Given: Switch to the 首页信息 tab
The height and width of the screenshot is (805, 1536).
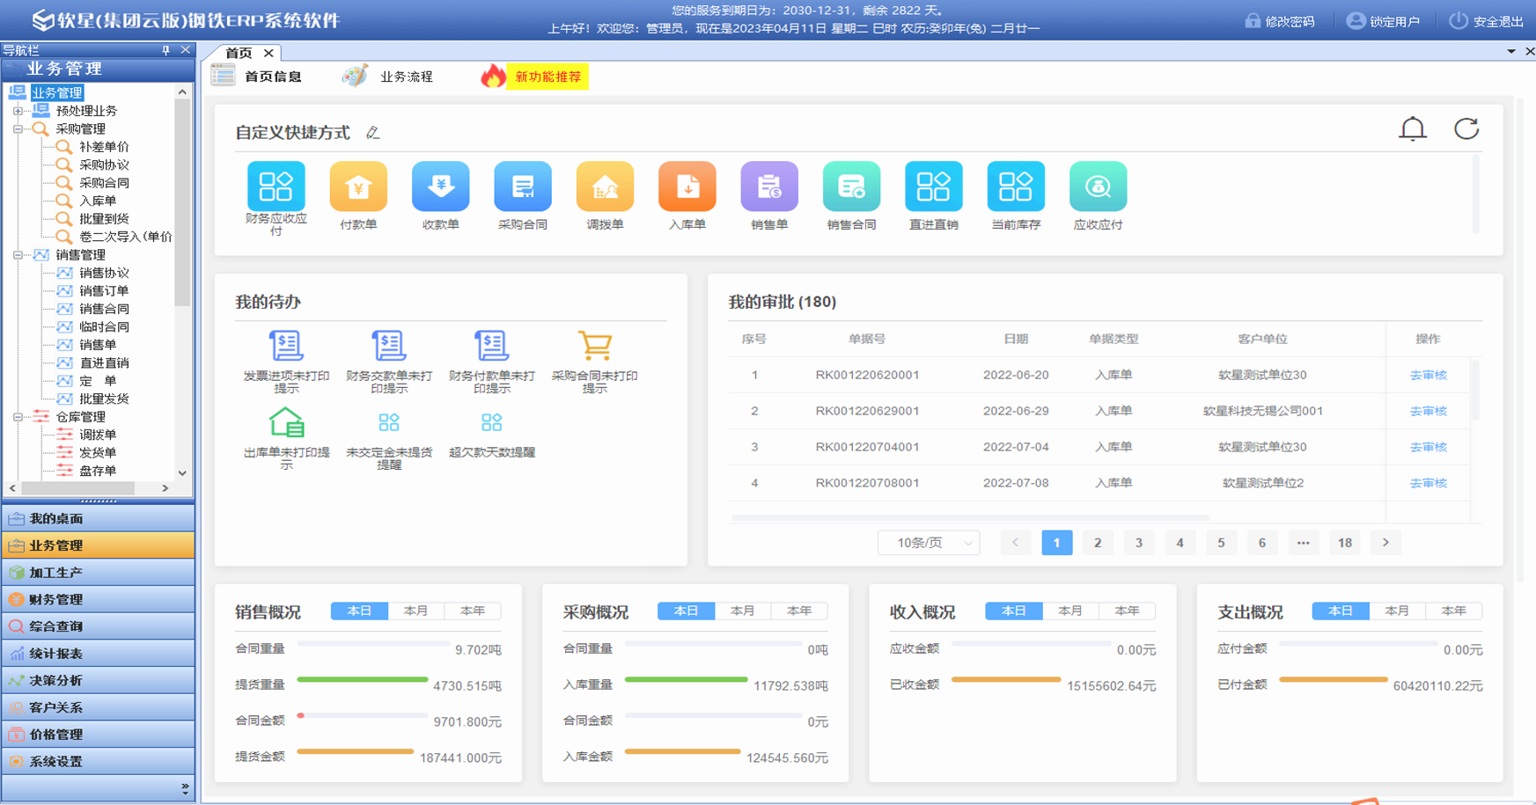Looking at the screenshot, I should tap(257, 77).
